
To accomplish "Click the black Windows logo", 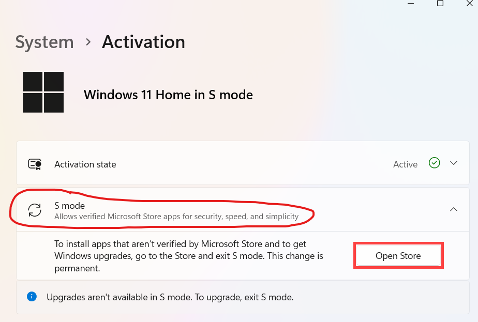I will 43,92.
